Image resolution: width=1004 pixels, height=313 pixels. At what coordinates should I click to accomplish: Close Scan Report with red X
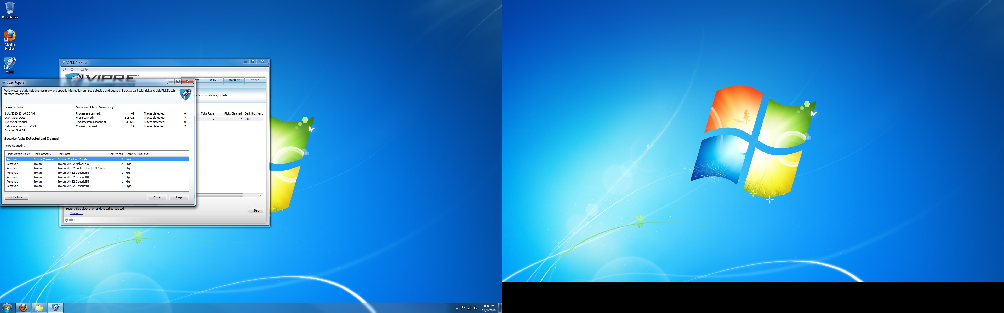[x=188, y=82]
